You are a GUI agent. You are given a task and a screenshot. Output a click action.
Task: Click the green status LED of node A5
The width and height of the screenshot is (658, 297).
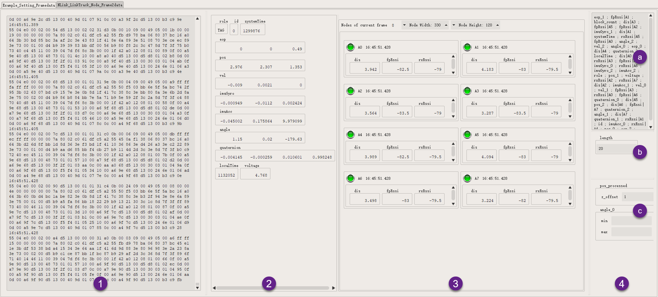(467, 135)
